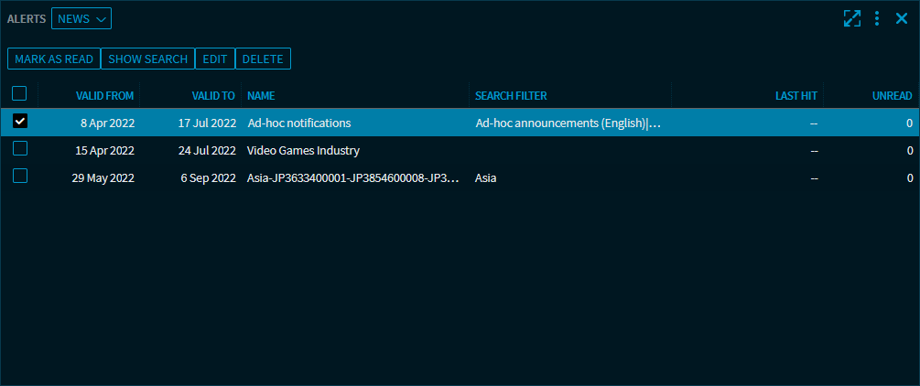This screenshot has width=920, height=386.
Task: Sort by the Search Filter column
Action: click(x=511, y=95)
